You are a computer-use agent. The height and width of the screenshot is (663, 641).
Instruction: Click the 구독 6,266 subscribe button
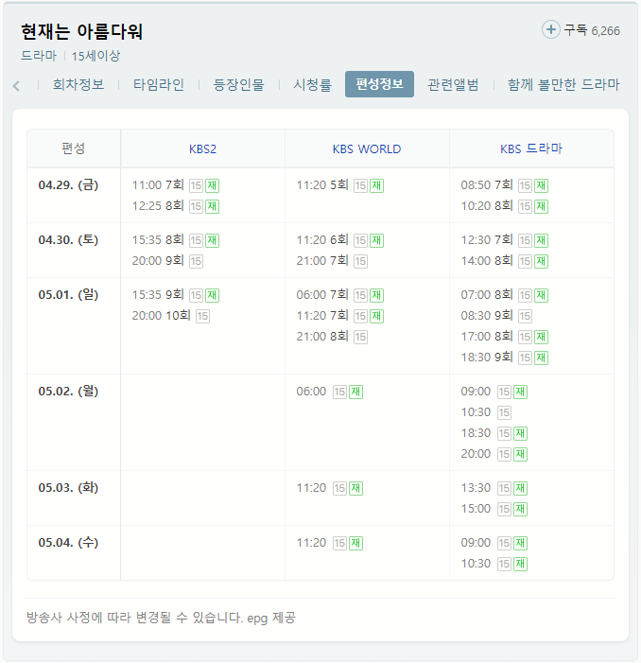coord(581,30)
